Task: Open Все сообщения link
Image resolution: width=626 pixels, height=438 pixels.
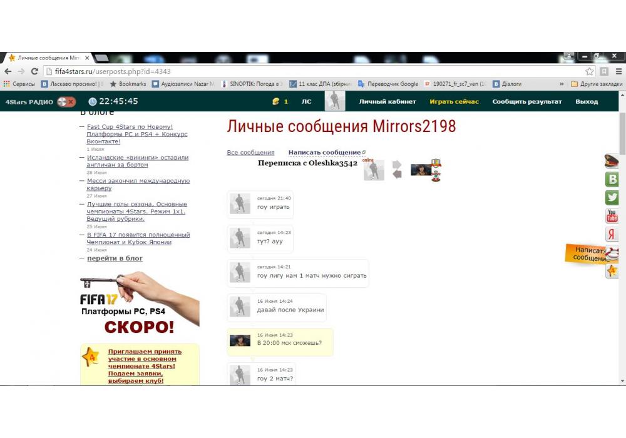Action: [250, 153]
